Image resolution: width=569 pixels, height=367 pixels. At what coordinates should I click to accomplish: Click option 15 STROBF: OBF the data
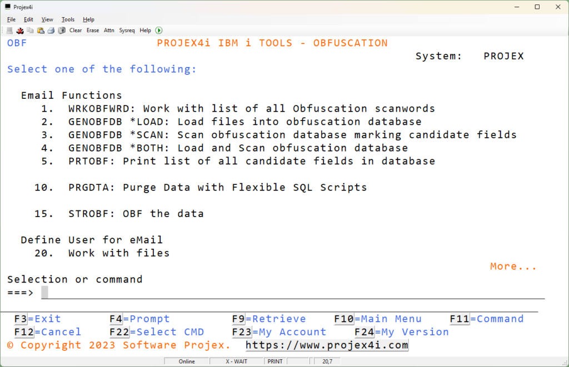pos(119,214)
